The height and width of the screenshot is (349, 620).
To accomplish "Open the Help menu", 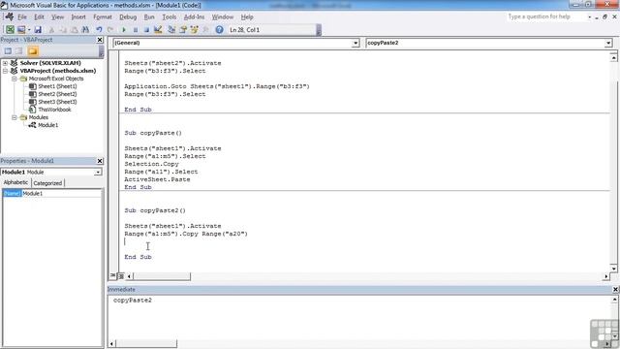I will click(x=247, y=17).
